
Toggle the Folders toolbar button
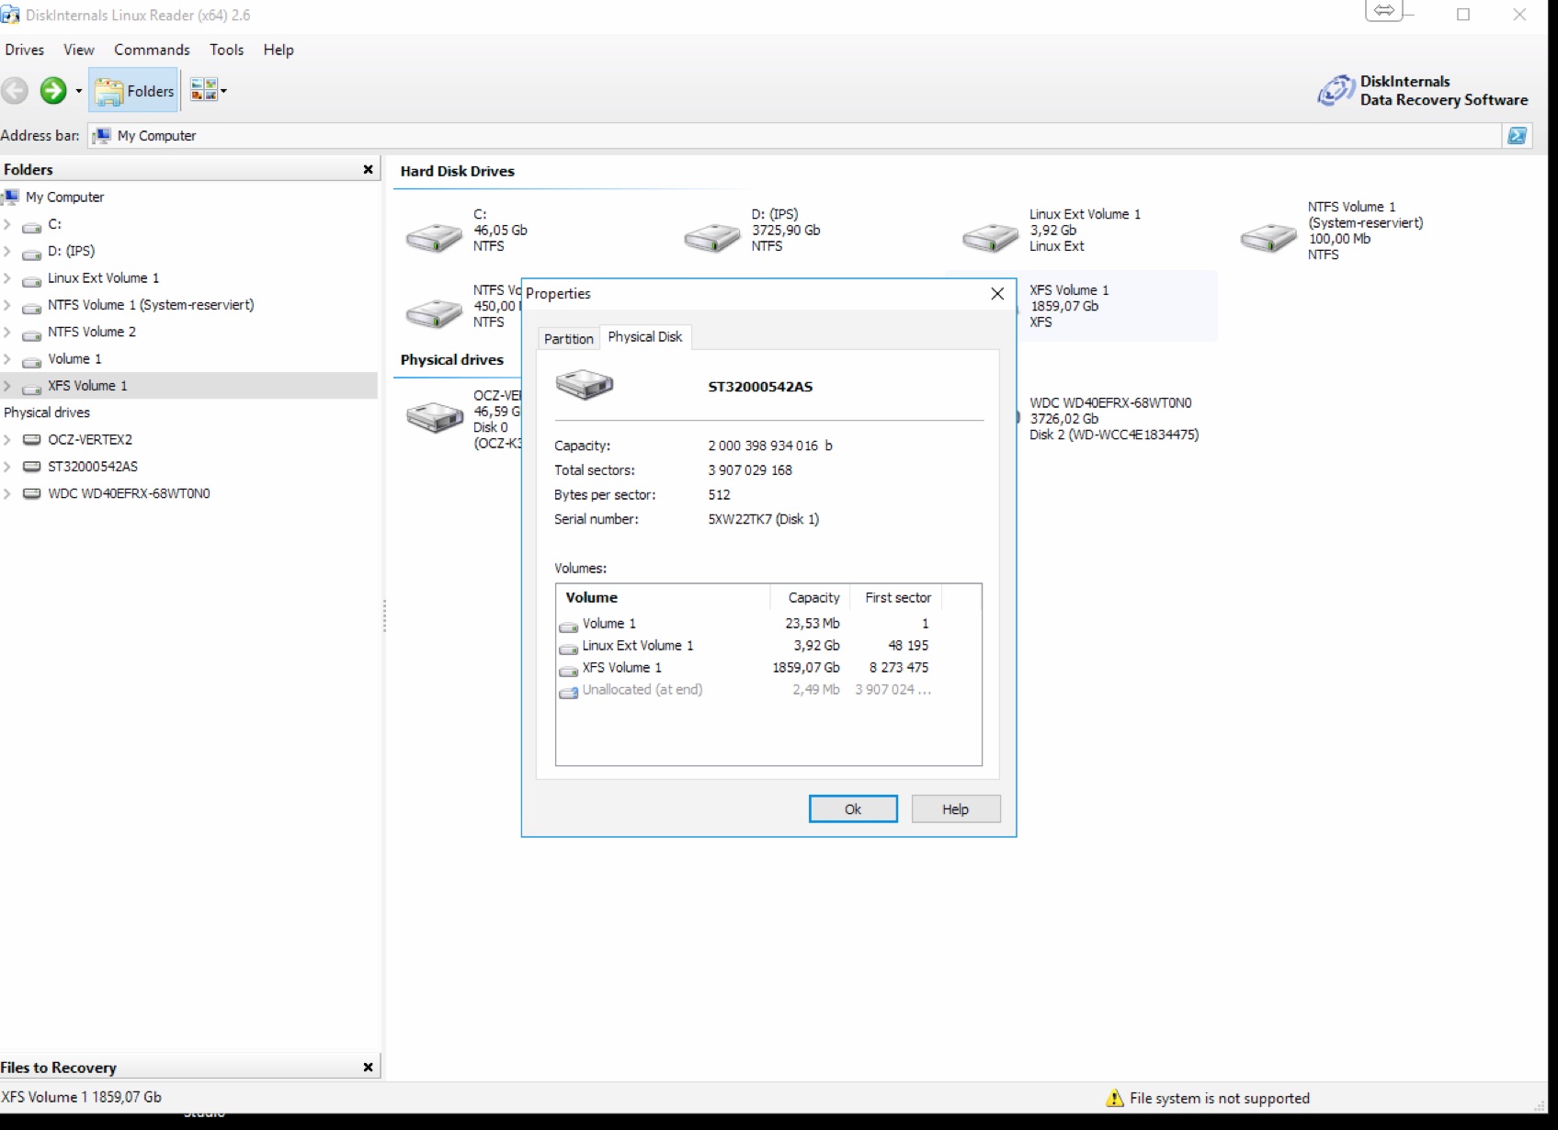coord(134,90)
